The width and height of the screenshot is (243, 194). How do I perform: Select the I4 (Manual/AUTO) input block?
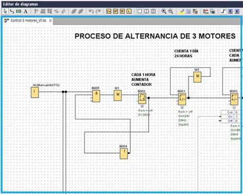click(x=35, y=93)
